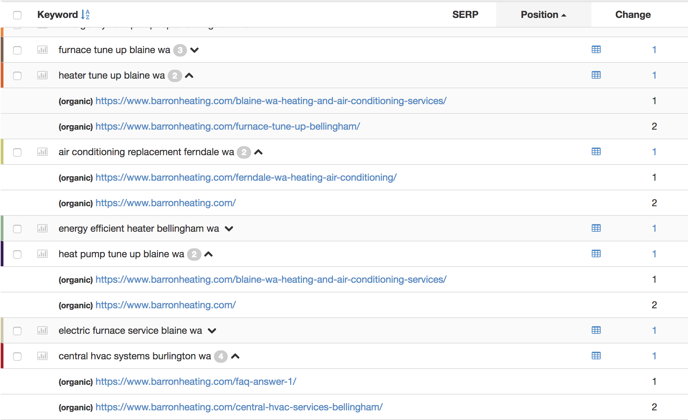
Task: View SERP icon for air conditioning replacement ferndale wa
Action: (x=596, y=152)
